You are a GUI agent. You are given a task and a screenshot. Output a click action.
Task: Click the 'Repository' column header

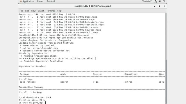click(131, 74)
